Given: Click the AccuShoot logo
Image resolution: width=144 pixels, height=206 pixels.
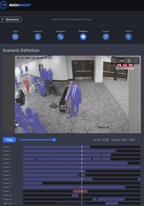Looking at the screenshot, I should click(16, 5).
